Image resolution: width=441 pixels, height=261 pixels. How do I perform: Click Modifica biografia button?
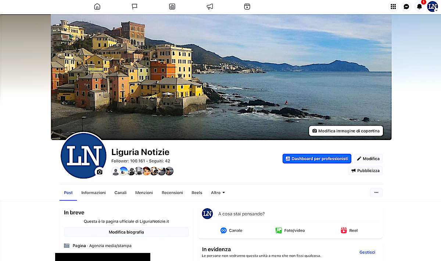pyautogui.click(x=126, y=232)
